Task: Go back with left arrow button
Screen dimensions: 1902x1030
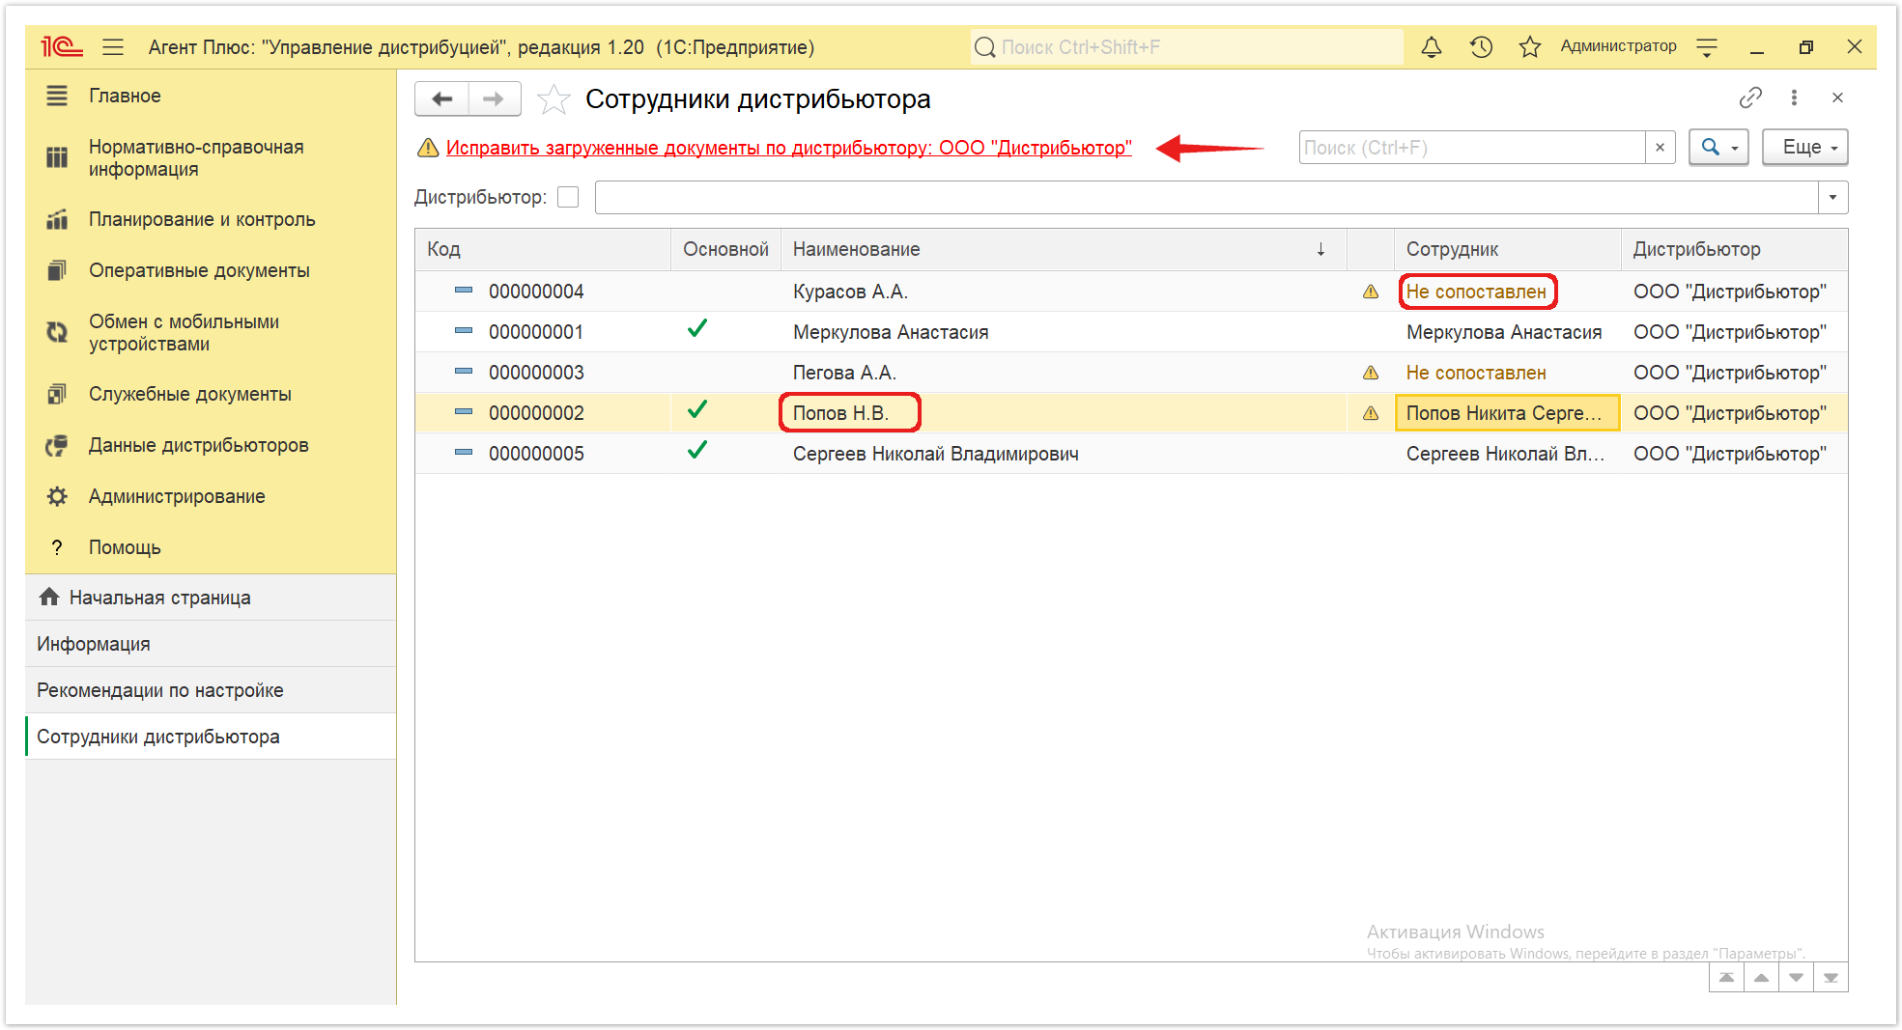Action: click(x=442, y=98)
